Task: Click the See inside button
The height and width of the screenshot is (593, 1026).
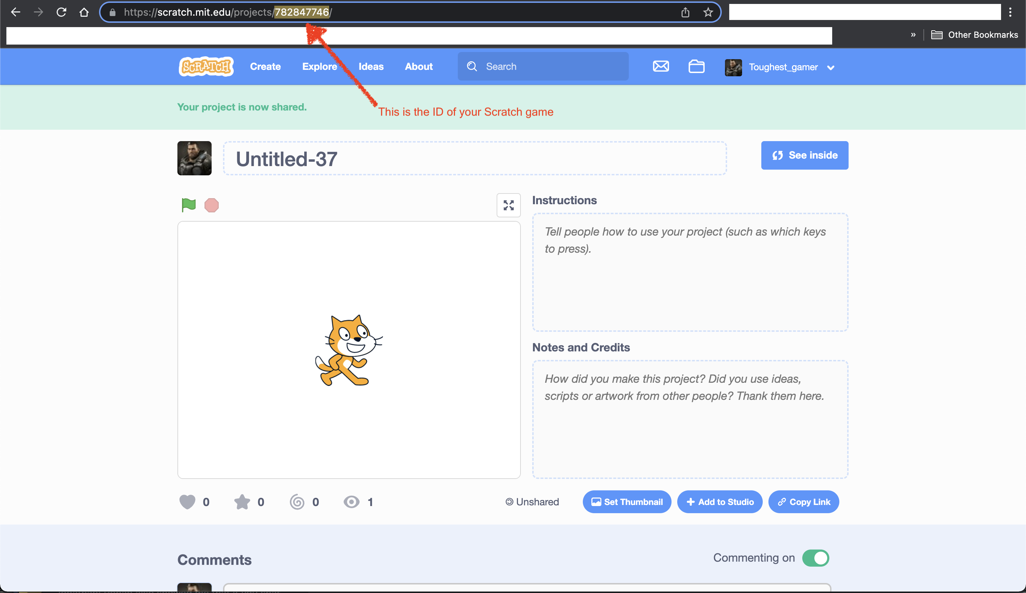Action: [x=804, y=155]
